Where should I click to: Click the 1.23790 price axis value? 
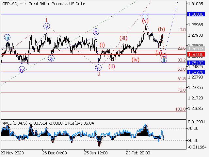(196, 77)
